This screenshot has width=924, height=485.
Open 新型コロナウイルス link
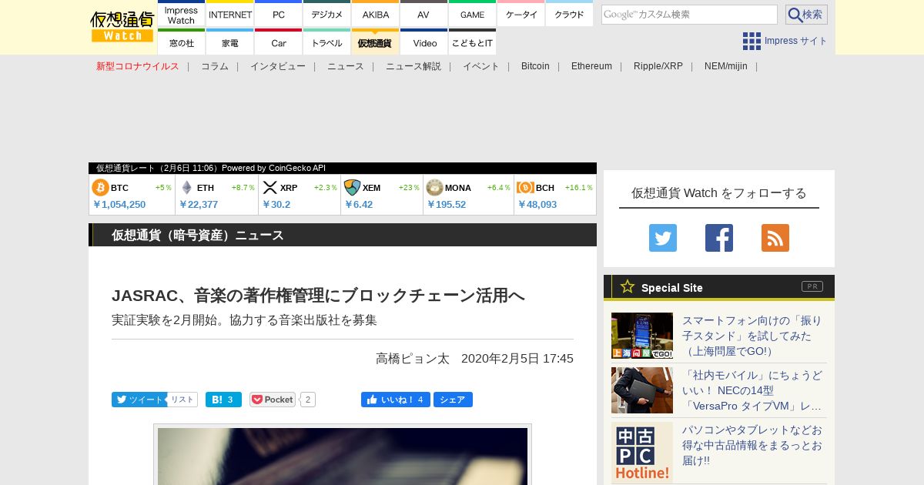point(138,66)
